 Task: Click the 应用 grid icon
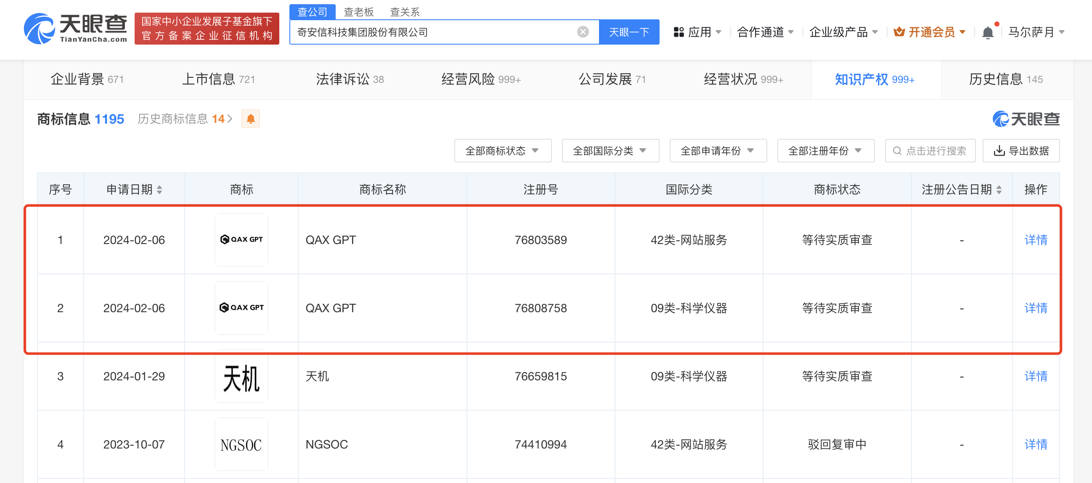coord(679,32)
